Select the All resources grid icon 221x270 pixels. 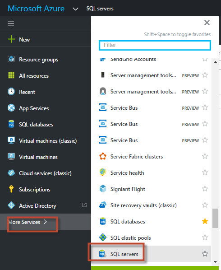11,75
